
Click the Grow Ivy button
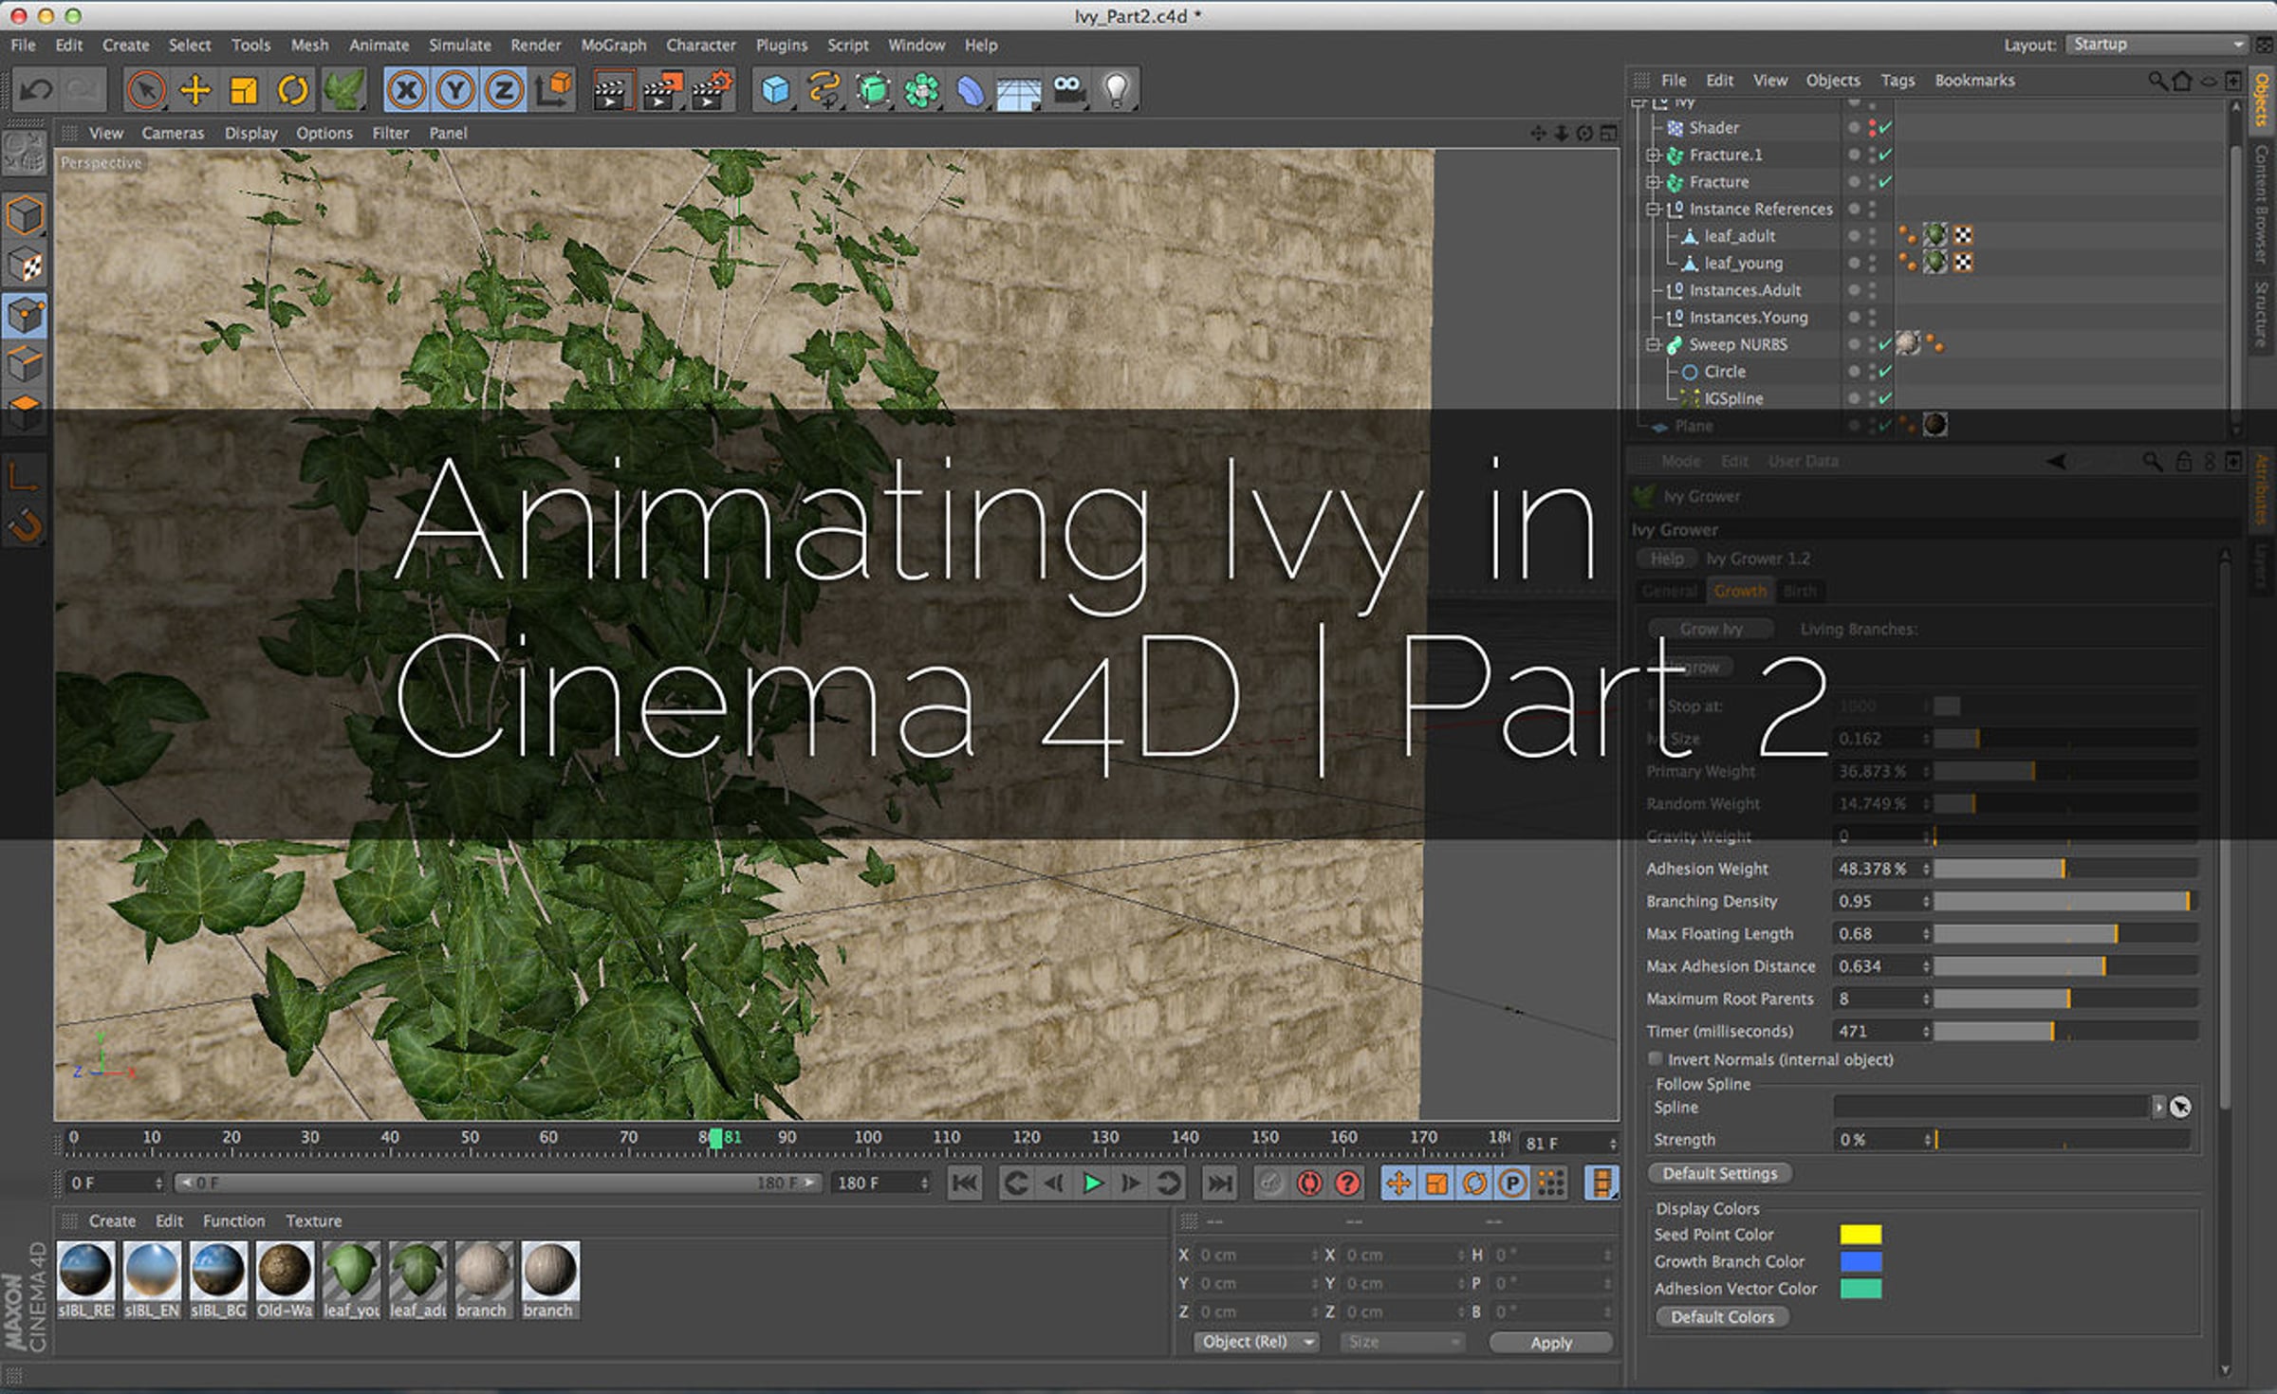(1711, 628)
